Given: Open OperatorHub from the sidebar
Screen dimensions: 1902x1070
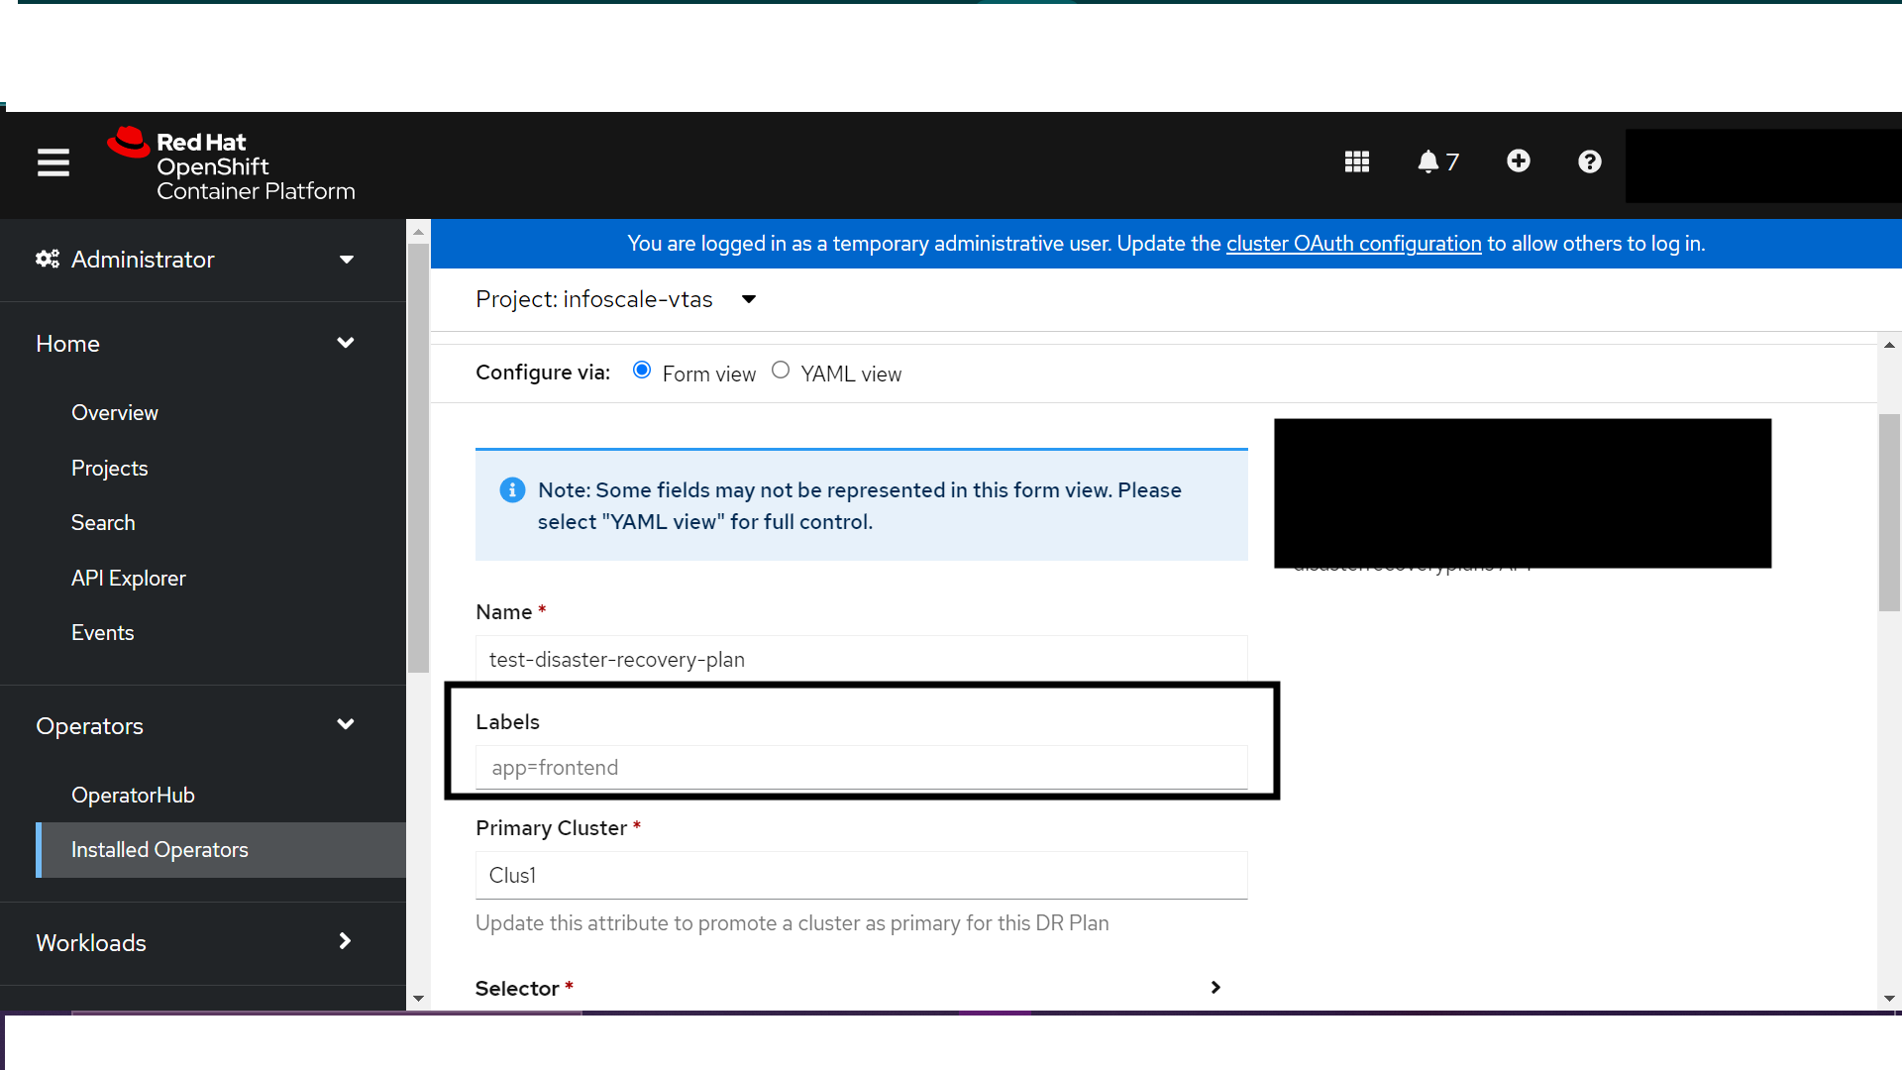Looking at the screenshot, I should [x=134, y=794].
